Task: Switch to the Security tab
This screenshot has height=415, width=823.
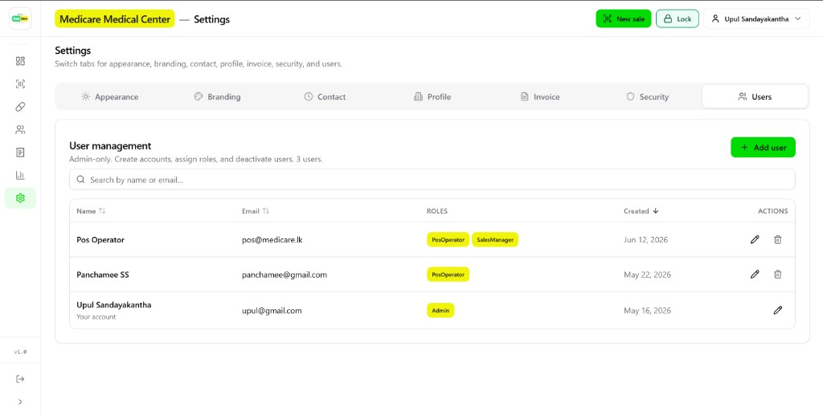Action: pyautogui.click(x=648, y=97)
